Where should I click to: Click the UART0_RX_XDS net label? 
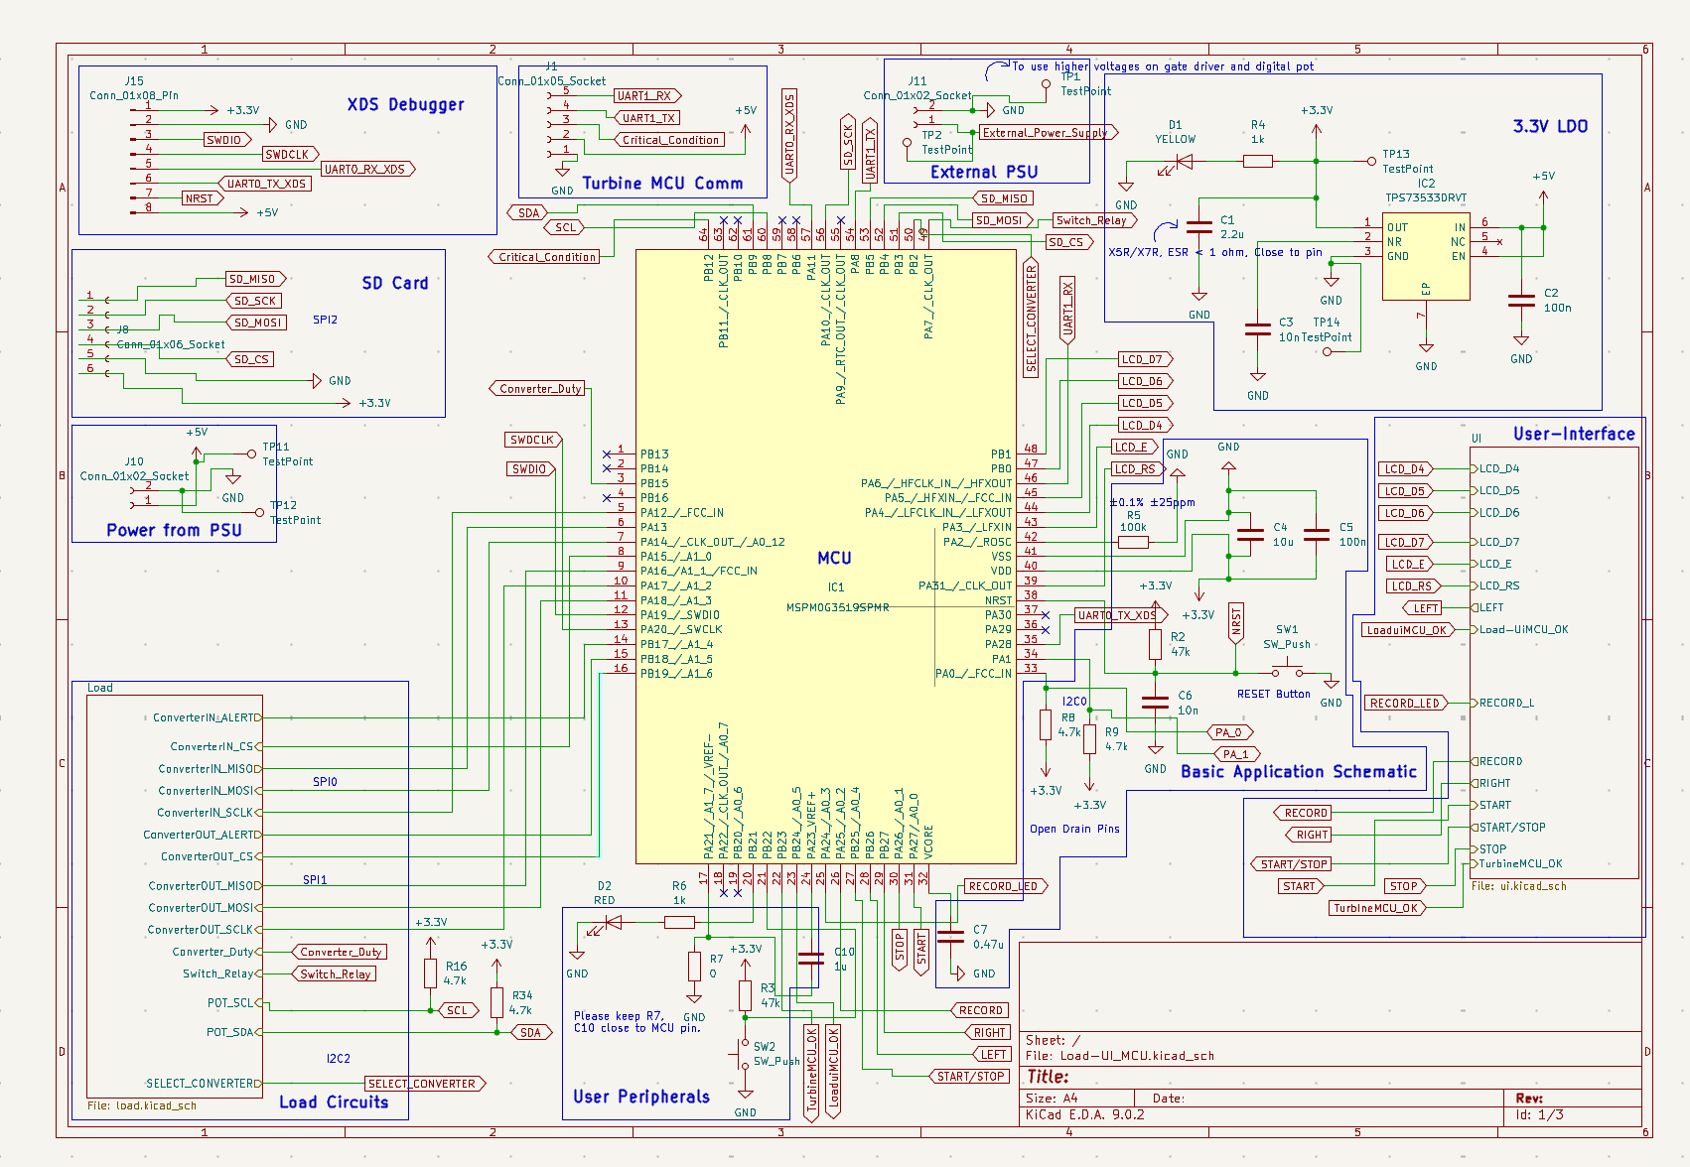click(368, 169)
